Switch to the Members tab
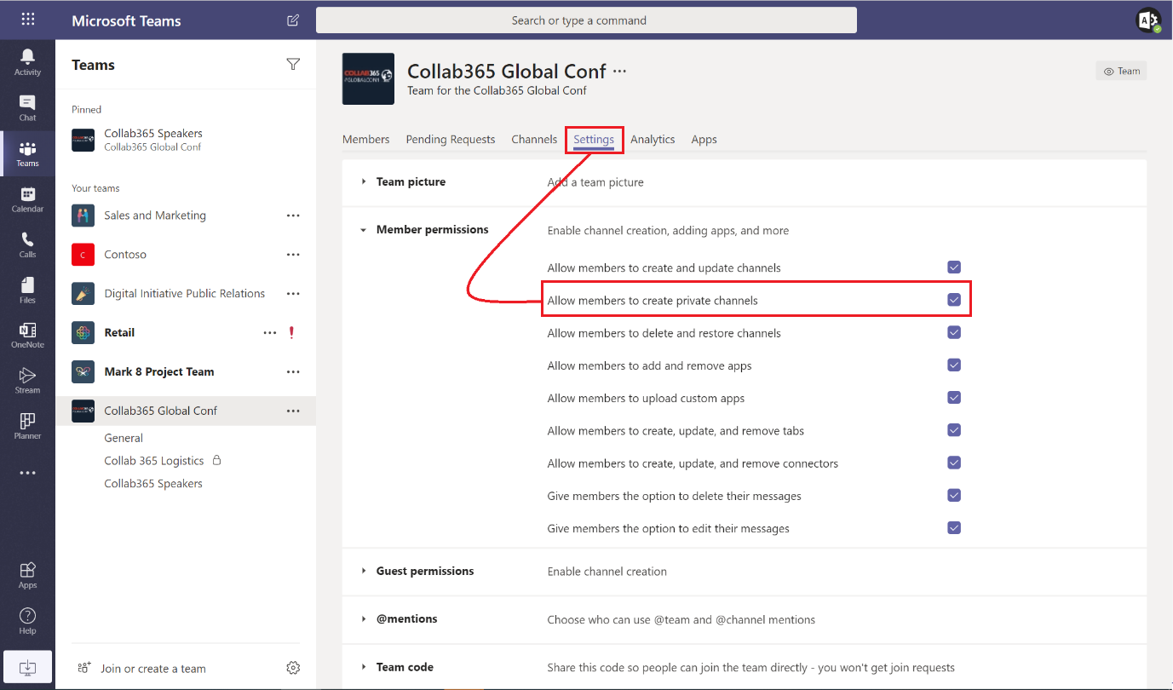This screenshot has width=1173, height=690. (366, 139)
